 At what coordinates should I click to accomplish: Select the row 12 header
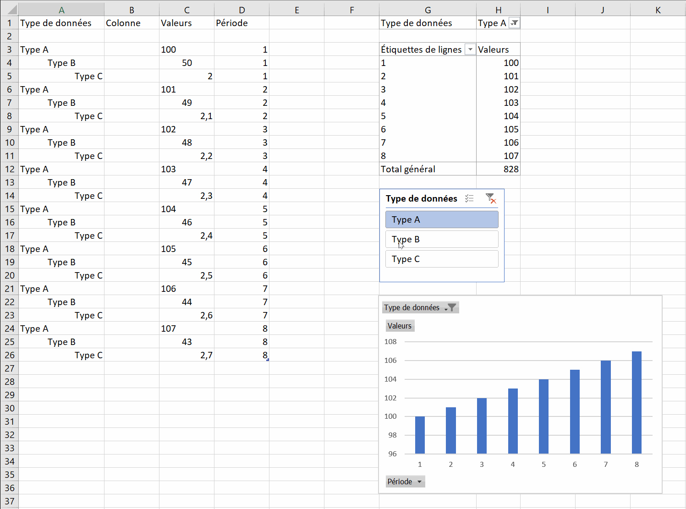pos(9,169)
